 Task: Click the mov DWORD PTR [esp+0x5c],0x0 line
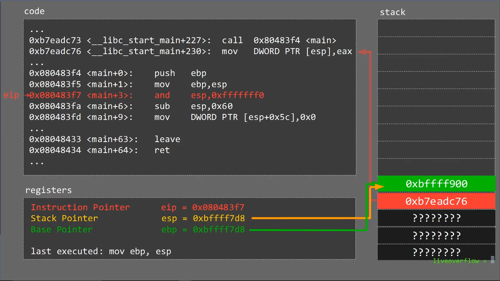click(172, 117)
